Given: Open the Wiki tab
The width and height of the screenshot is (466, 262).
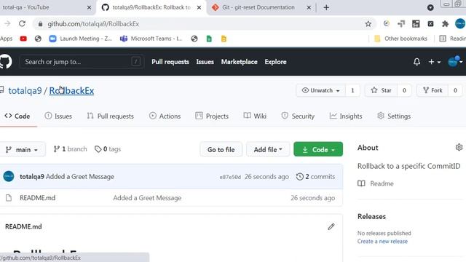Looking at the screenshot, I should point(255,116).
